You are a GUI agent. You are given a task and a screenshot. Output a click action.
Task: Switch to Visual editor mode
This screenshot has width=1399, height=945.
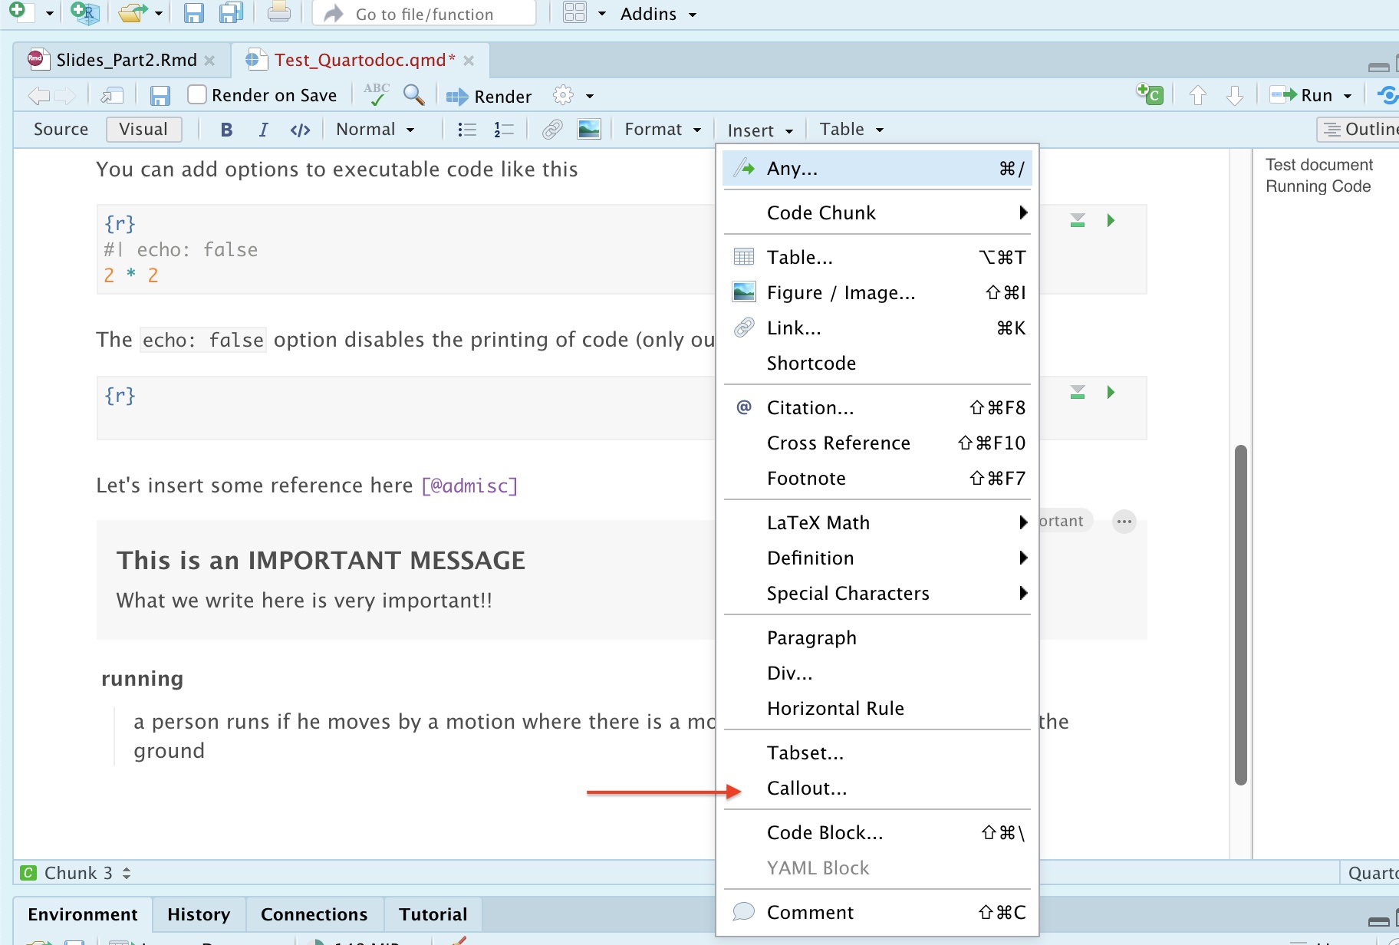pos(143,130)
